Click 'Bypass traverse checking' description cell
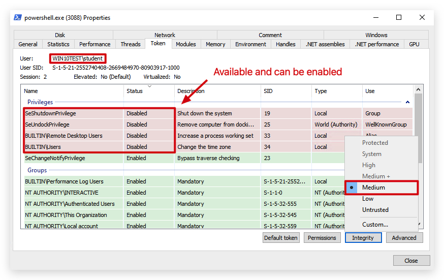Screen dimensions: 444x280 coord(208,158)
